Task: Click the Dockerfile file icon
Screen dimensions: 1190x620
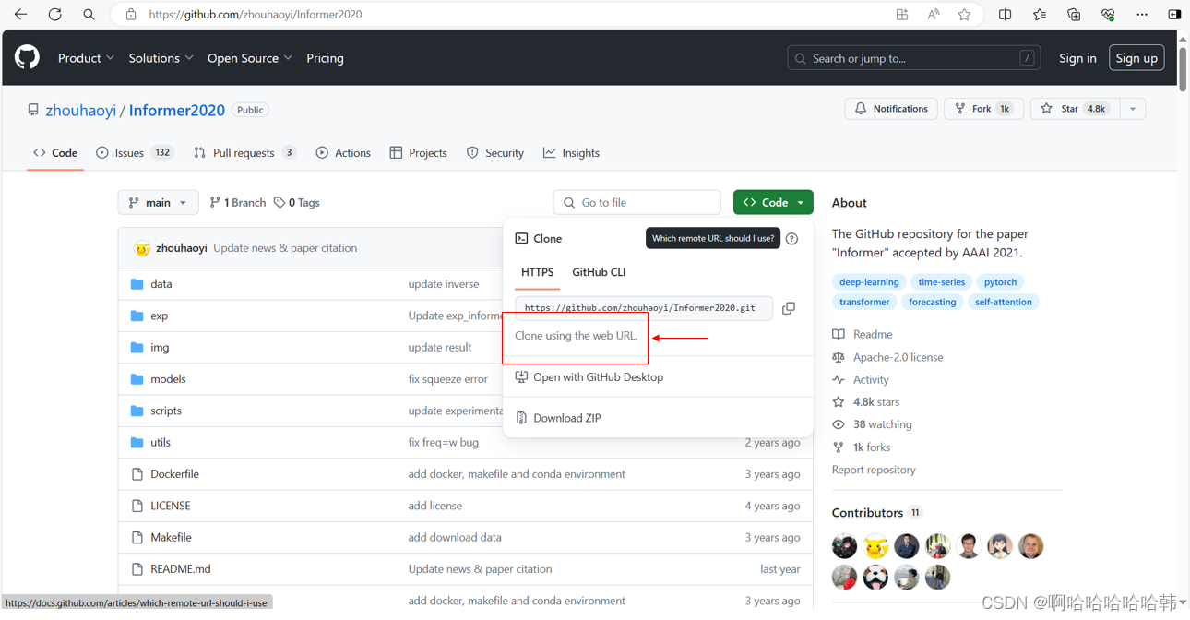Action: tap(137, 474)
